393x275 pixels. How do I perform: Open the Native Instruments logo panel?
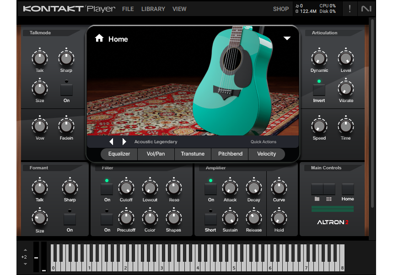[x=366, y=9]
